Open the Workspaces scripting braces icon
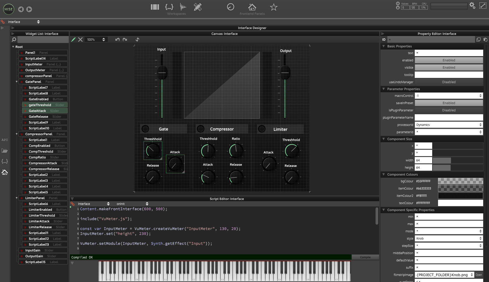Screen dimensions: 489x282 pos(169,7)
